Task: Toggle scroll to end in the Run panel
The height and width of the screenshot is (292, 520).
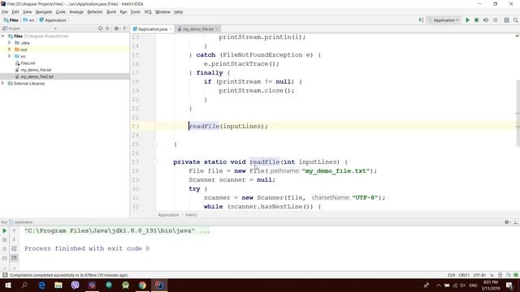Action: coord(14,258)
